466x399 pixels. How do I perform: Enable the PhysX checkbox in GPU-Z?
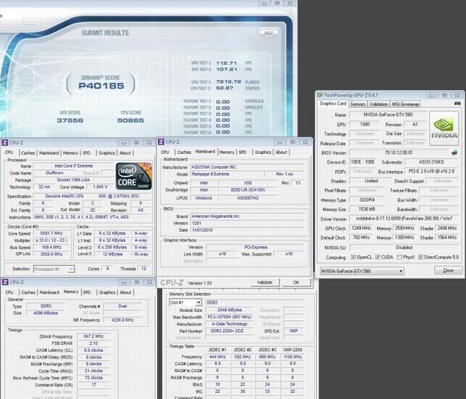(x=399, y=257)
